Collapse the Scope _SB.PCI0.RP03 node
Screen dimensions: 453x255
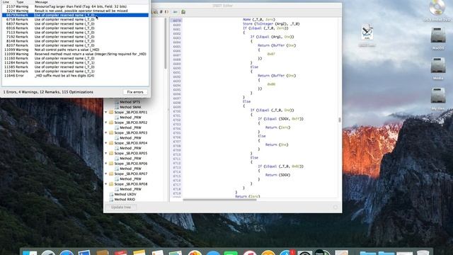pos(106,132)
